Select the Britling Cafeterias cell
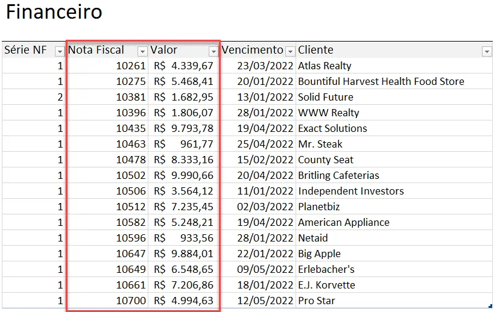 [394, 175]
